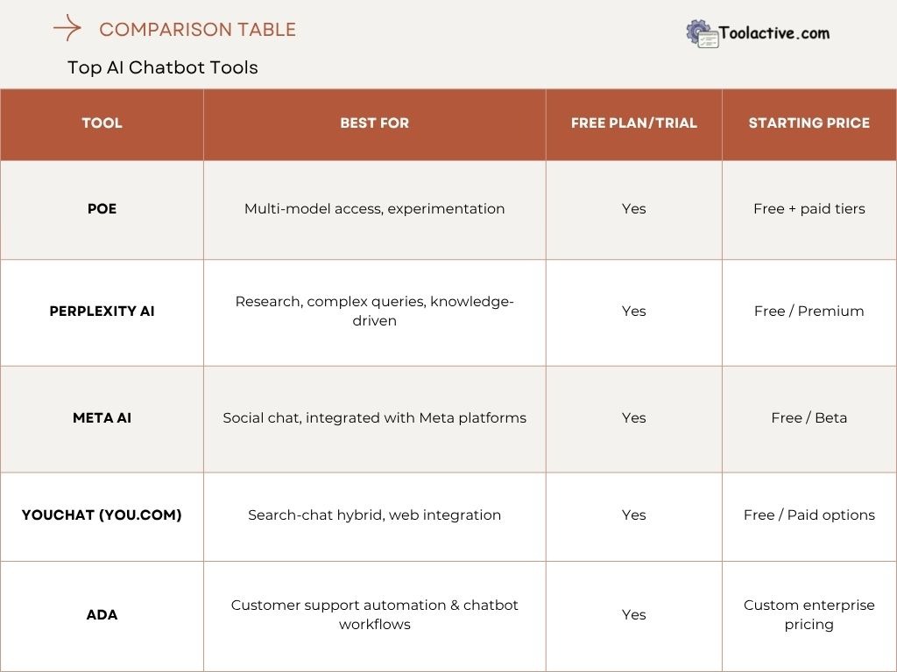Select the Free + paid tiers price cell
The image size is (897, 672).
[x=809, y=208]
